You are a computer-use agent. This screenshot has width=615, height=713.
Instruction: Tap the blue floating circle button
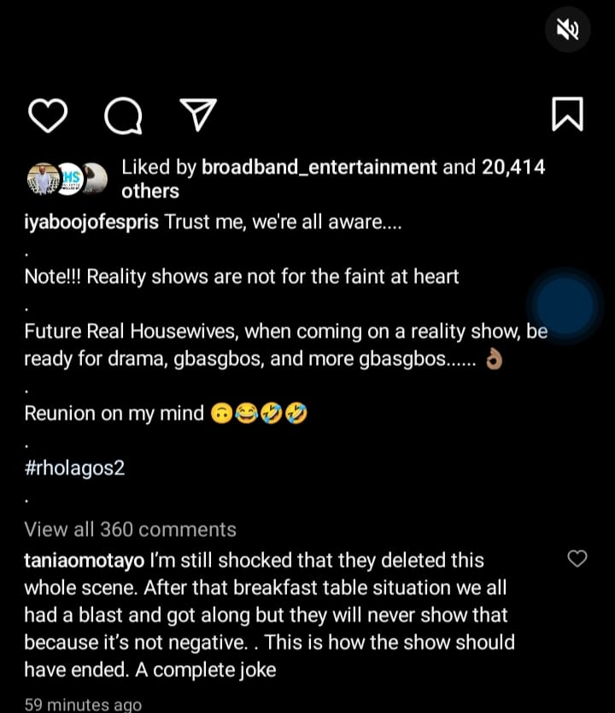point(565,305)
